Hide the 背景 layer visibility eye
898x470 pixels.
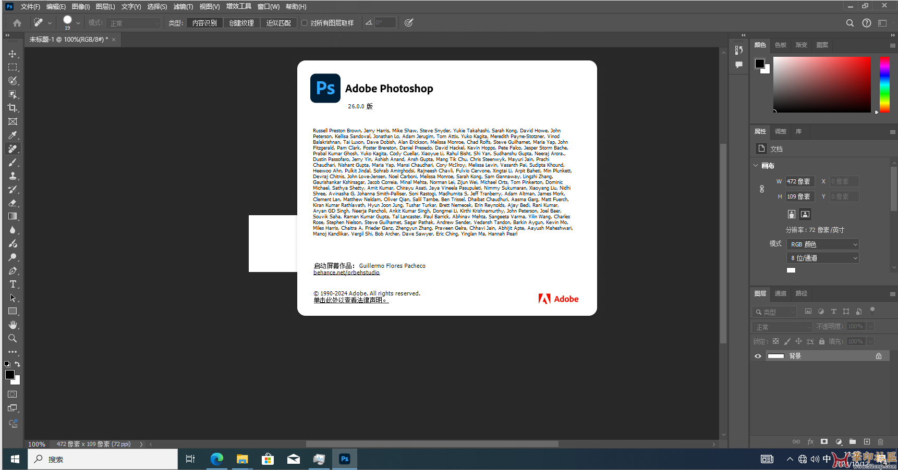(x=758, y=356)
